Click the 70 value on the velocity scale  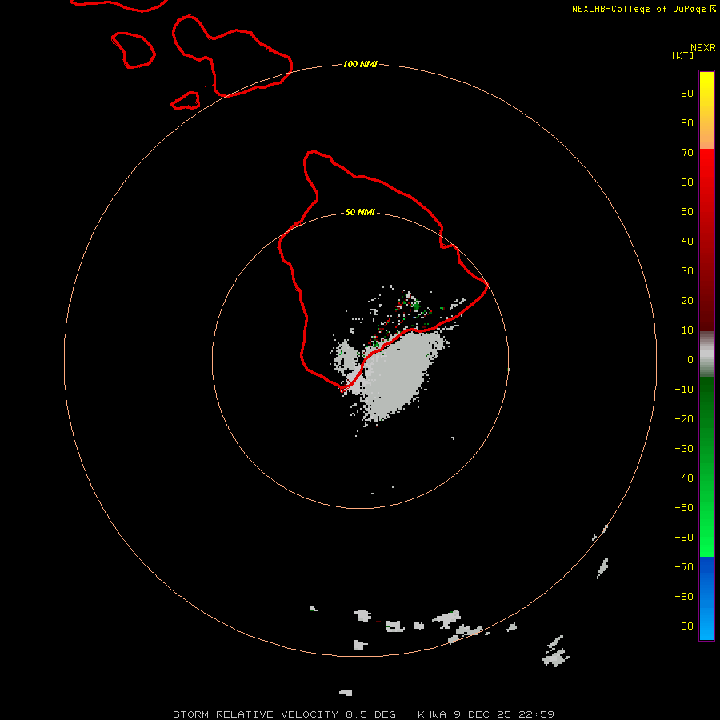tap(687, 153)
